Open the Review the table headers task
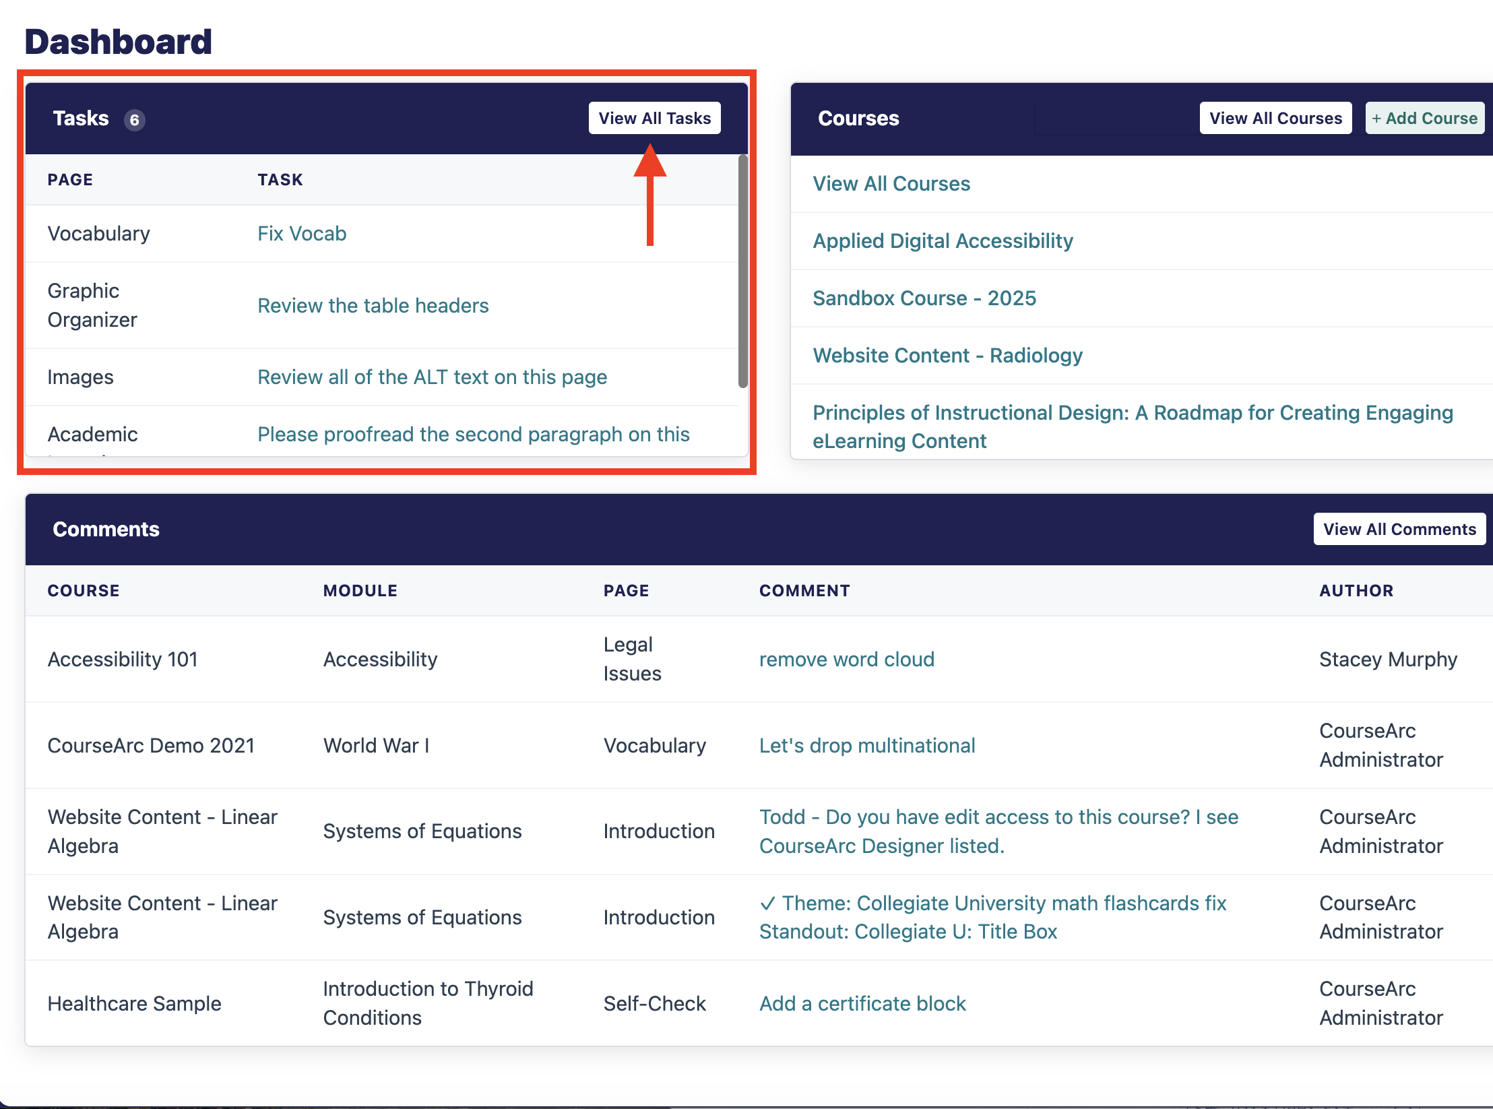 (373, 305)
